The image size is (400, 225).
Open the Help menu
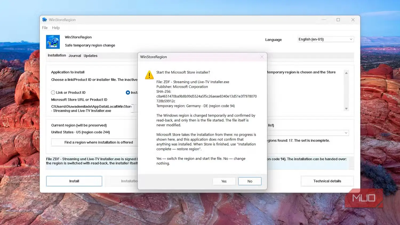[x=56, y=28]
